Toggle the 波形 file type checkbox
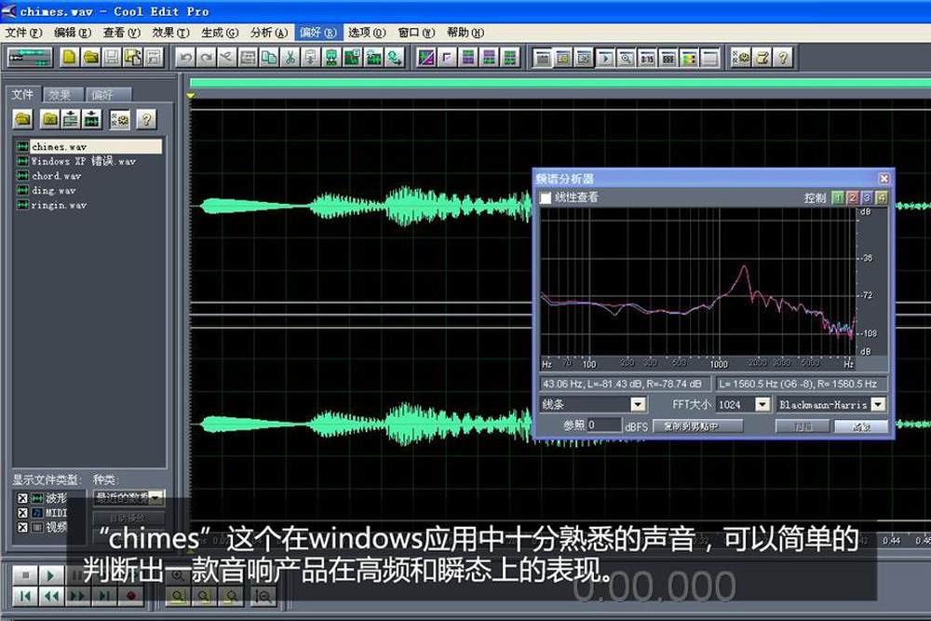 tap(22, 498)
